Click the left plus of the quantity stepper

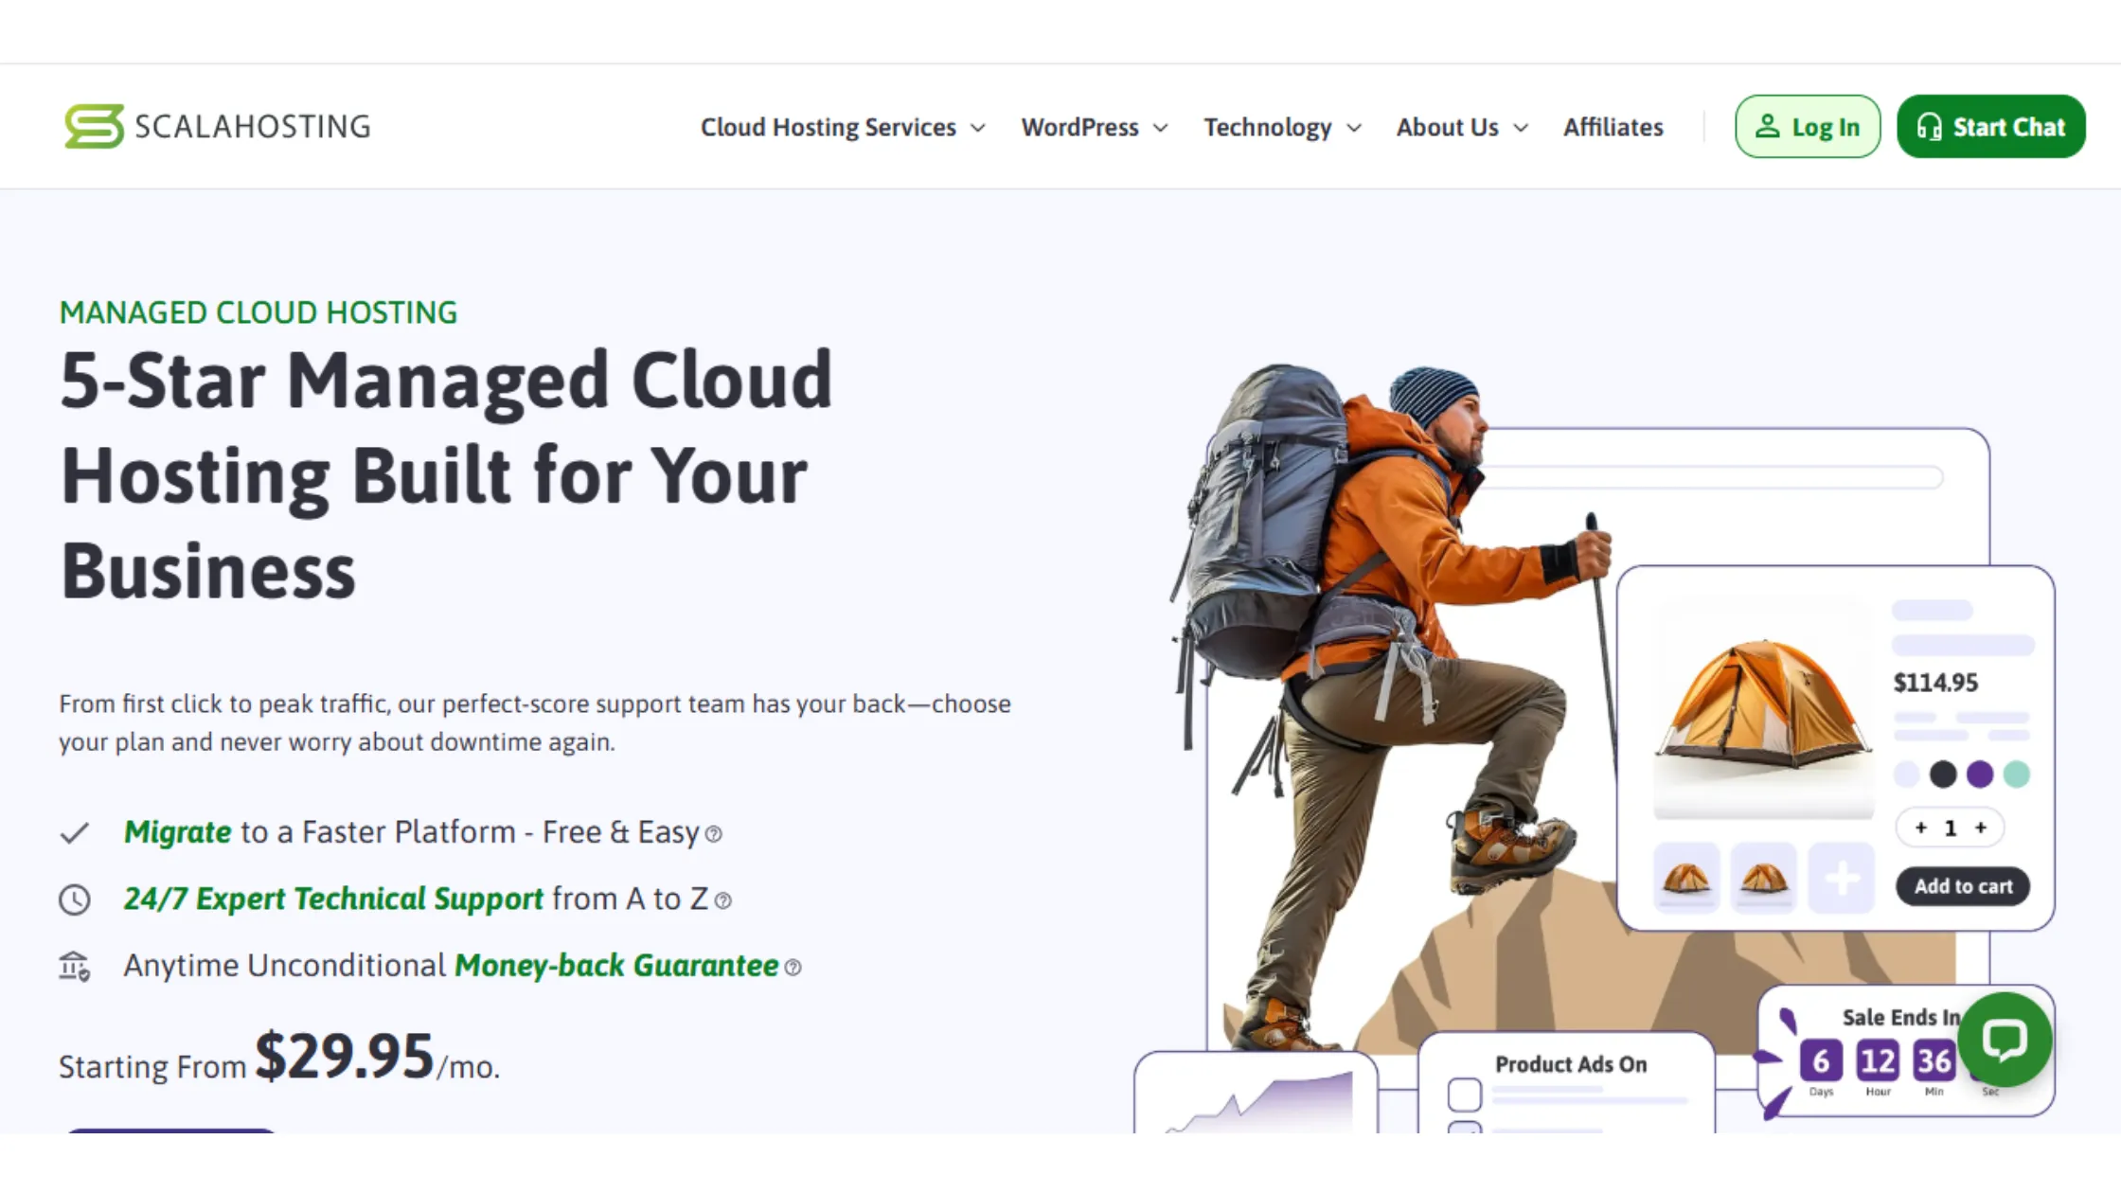1921,828
